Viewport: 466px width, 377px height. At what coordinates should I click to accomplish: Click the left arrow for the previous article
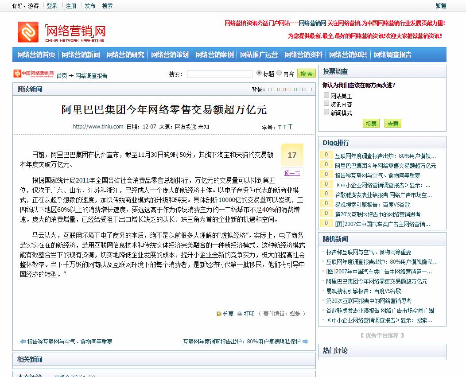[x=23, y=342]
